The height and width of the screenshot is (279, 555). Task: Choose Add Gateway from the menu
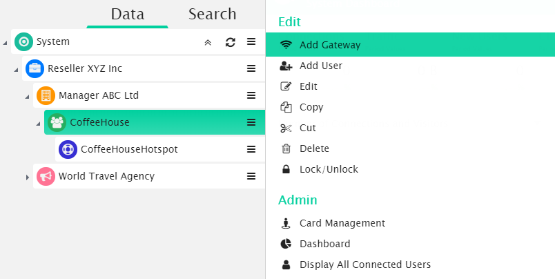point(330,45)
